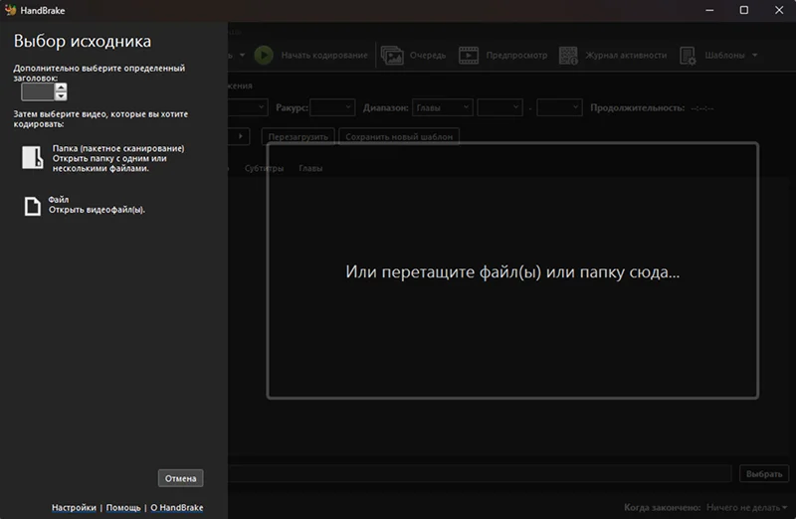Click the Отмена cancel button
This screenshot has height=519, width=796.
click(181, 478)
